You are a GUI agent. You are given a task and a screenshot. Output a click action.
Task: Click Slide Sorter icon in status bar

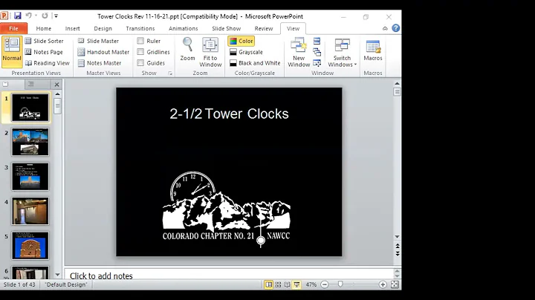pos(278,284)
